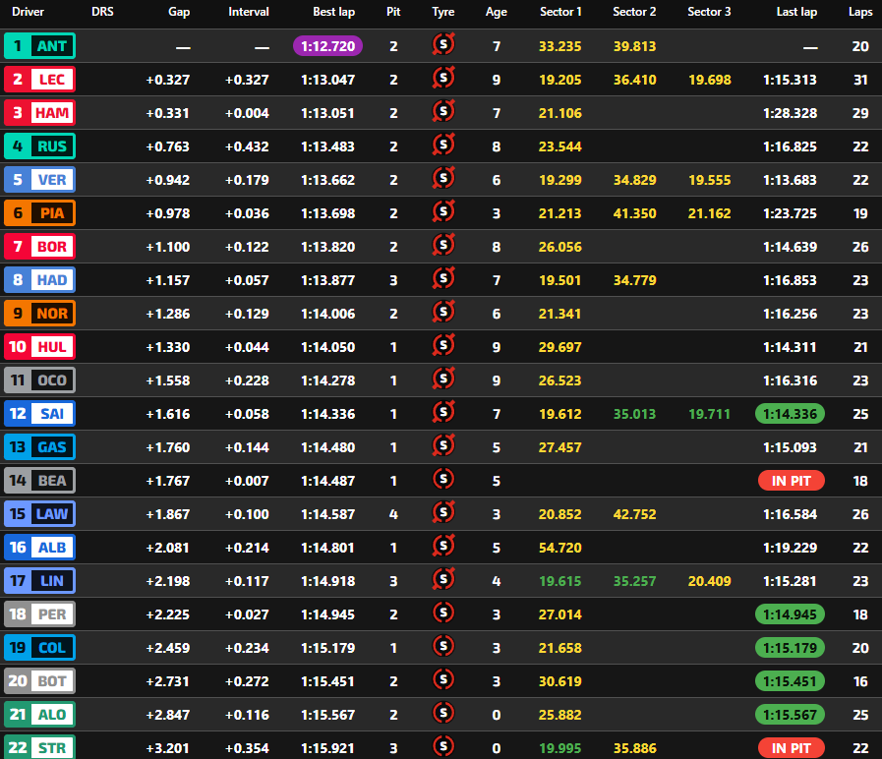Click HAD's 1:13.877 best lap time

(x=328, y=280)
